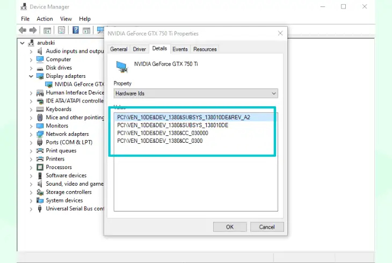Expand the Print queues node
Screen dimensions: 392x263
point(31,151)
